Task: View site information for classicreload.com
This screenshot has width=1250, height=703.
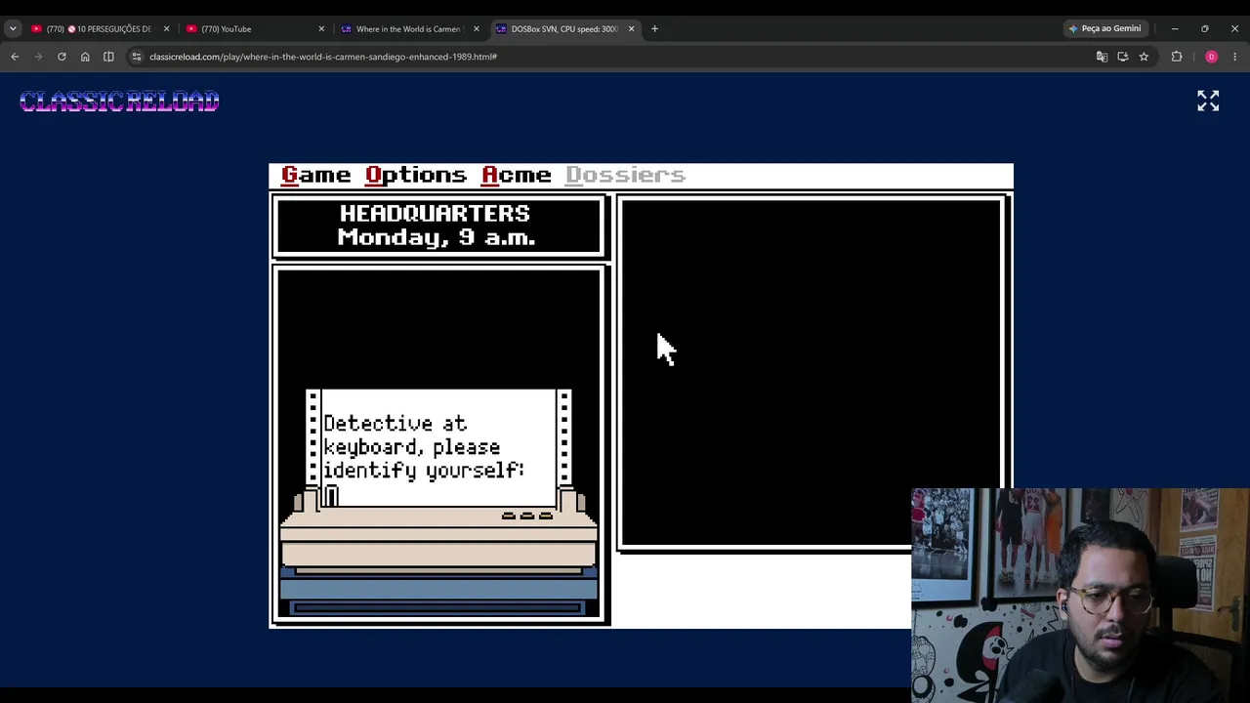Action: pyautogui.click(x=137, y=57)
